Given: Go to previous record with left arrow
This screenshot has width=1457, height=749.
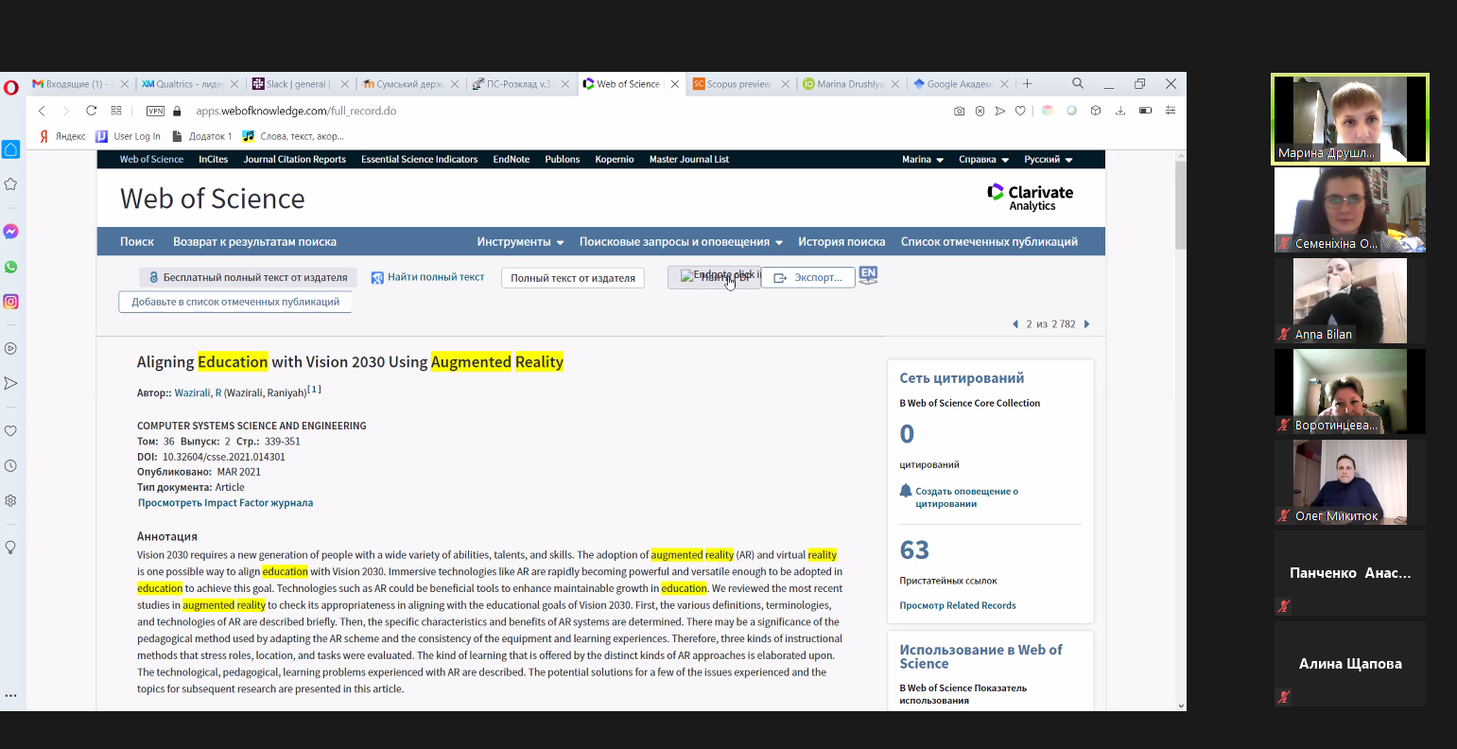Looking at the screenshot, I should [x=1015, y=324].
